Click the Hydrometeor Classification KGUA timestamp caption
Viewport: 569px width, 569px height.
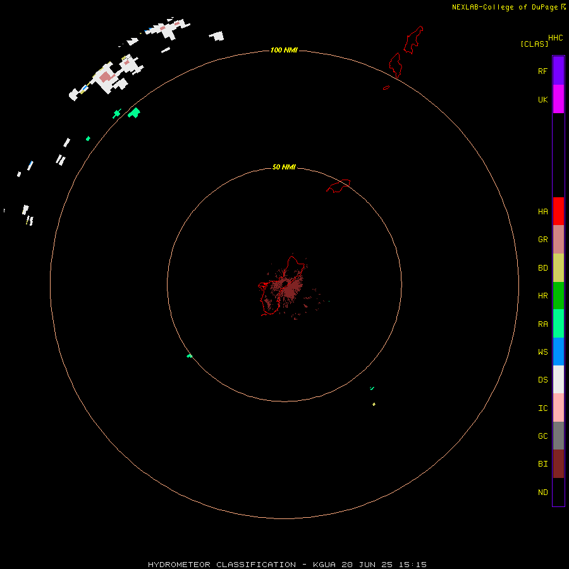click(287, 565)
